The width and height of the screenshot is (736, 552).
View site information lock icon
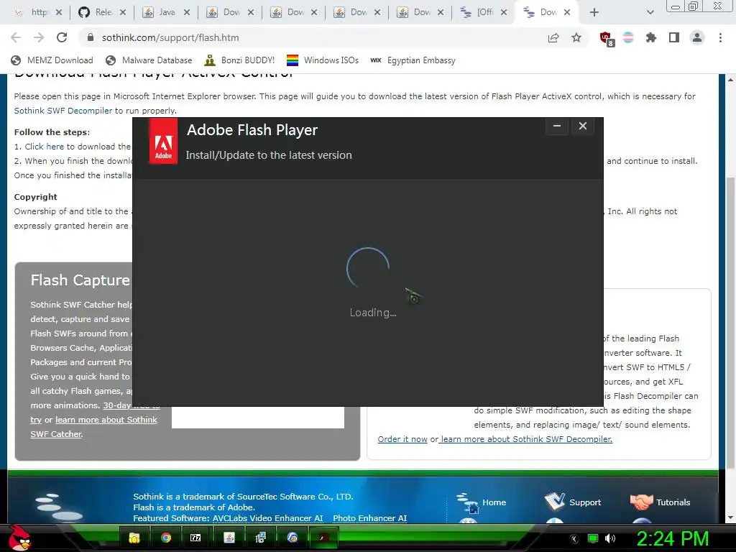pos(91,37)
